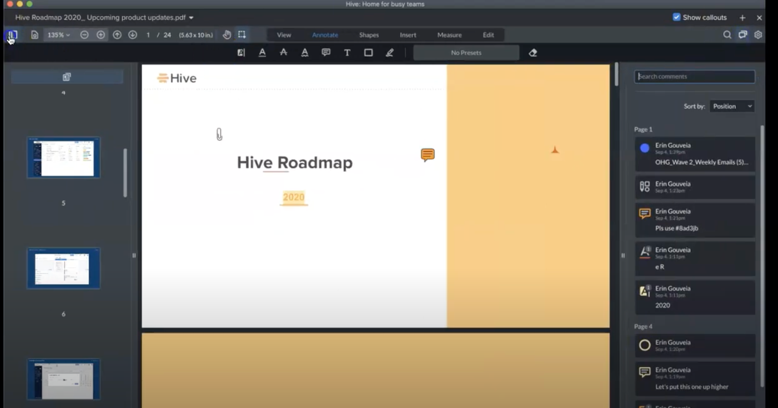Select the text strikeout tool

pos(284,52)
